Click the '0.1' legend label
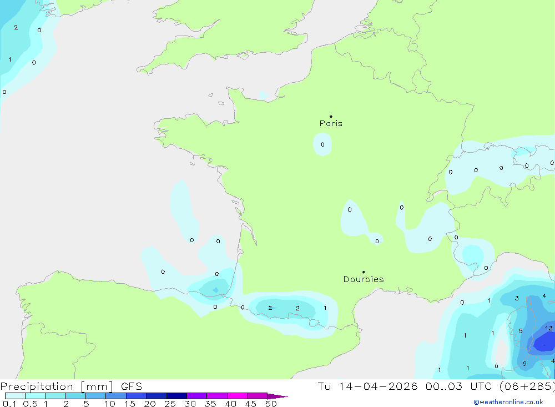The width and height of the screenshot is (555, 407). [x=9, y=404]
